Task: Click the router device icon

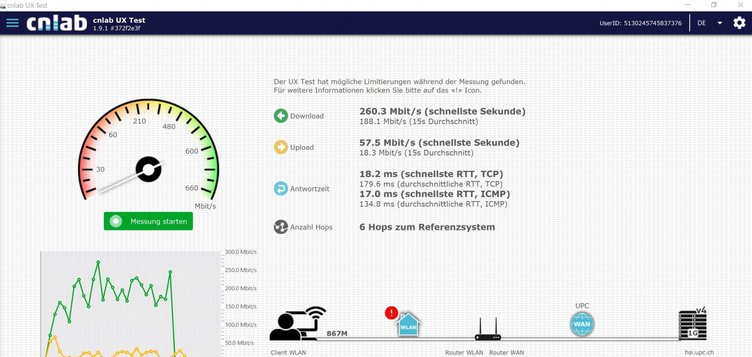Action: pos(488,330)
